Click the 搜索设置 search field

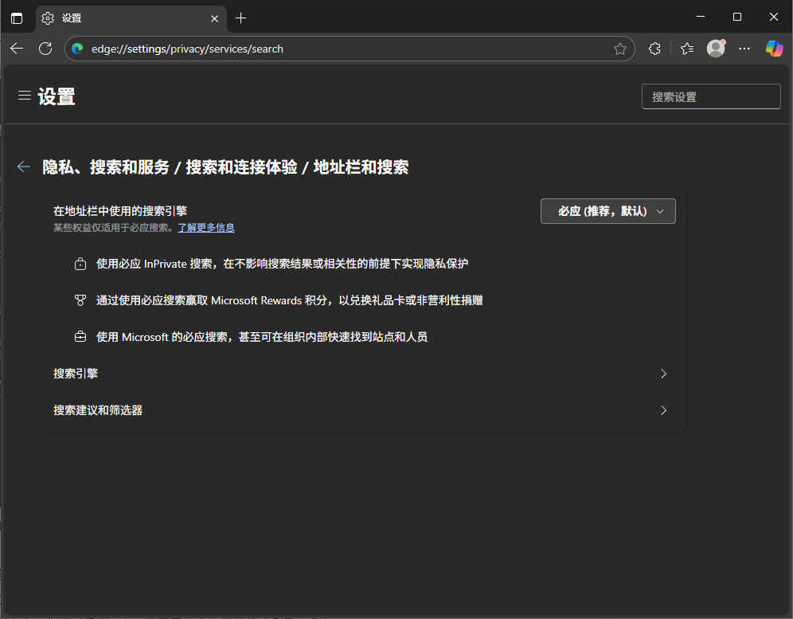tap(710, 96)
